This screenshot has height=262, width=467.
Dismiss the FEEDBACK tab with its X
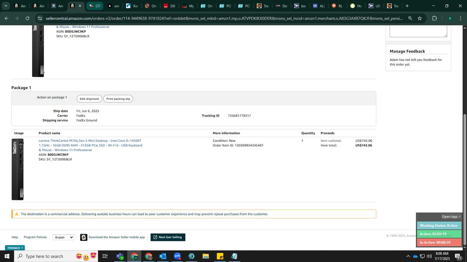(22, 248)
